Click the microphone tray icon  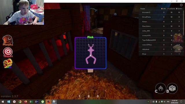tap(156, 101)
